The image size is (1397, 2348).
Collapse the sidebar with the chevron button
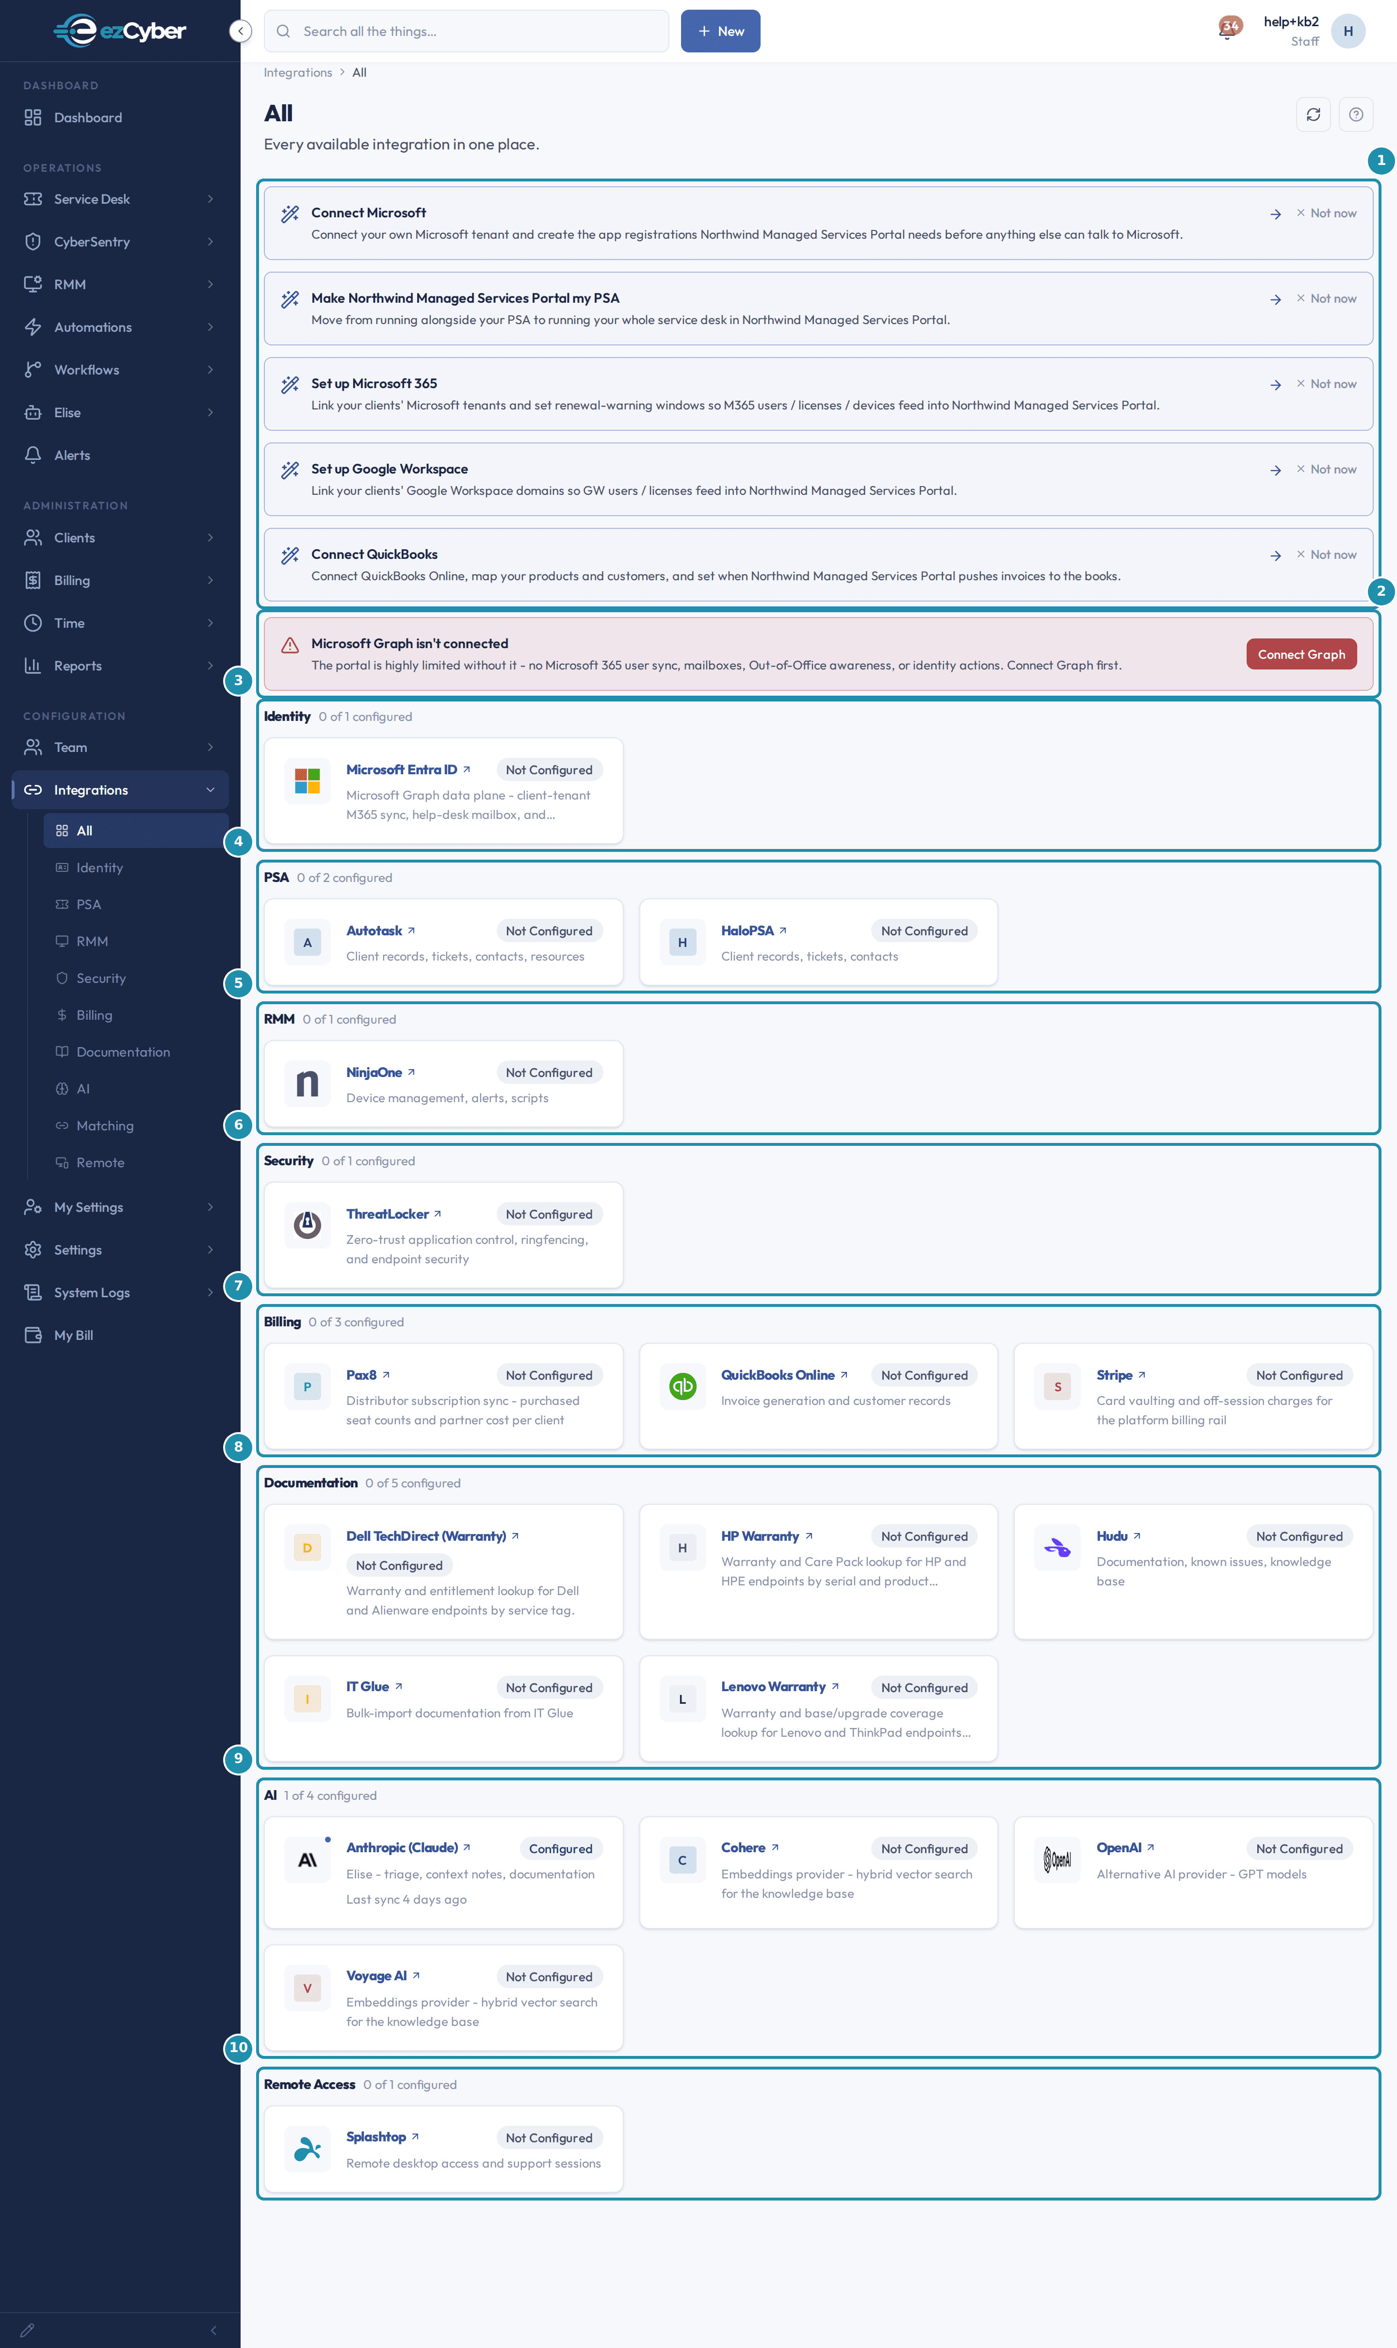click(x=241, y=31)
